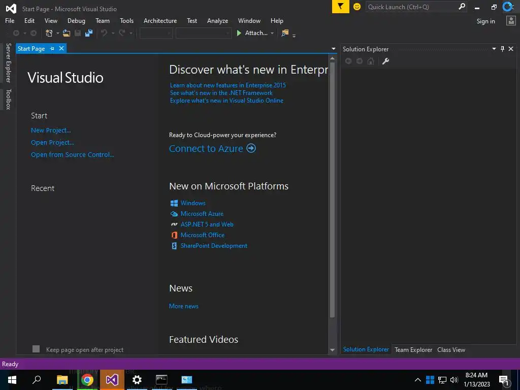The width and height of the screenshot is (520, 390).
Task: Open the Solution Explorer window position dropdown
Action: 494,49
